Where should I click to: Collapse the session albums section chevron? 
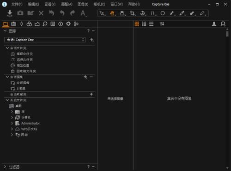[7, 77]
